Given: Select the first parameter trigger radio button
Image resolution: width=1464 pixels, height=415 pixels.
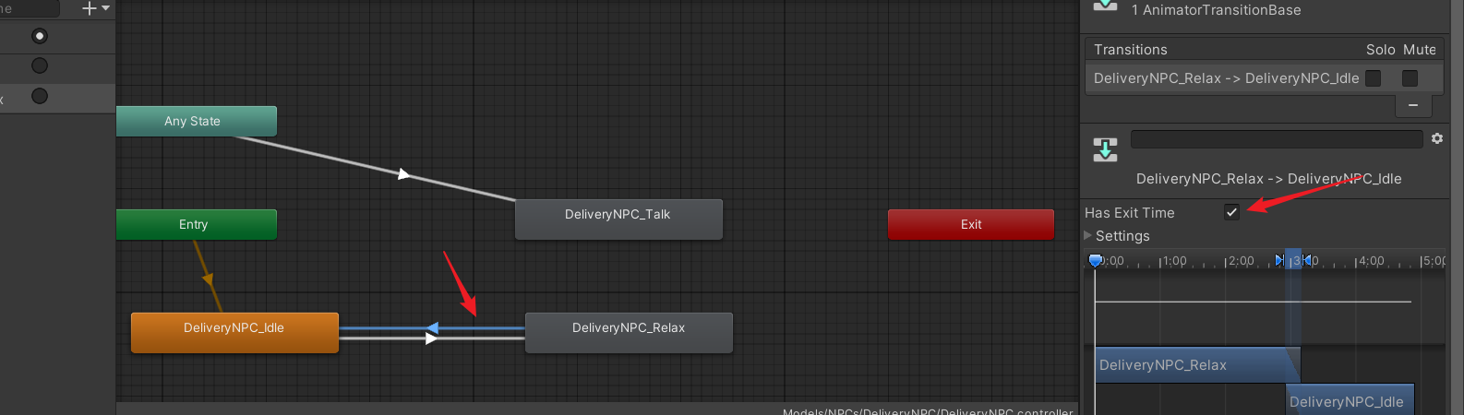Looking at the screenshot, I should tap(40, 36).
